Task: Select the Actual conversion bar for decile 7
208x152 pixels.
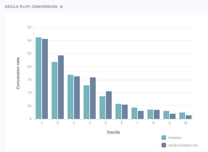Action: [x=141, y=115]
